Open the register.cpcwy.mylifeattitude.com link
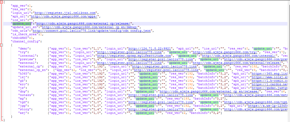Image resolution: width=290 pixels, height=122 pixels. [134, 56]
